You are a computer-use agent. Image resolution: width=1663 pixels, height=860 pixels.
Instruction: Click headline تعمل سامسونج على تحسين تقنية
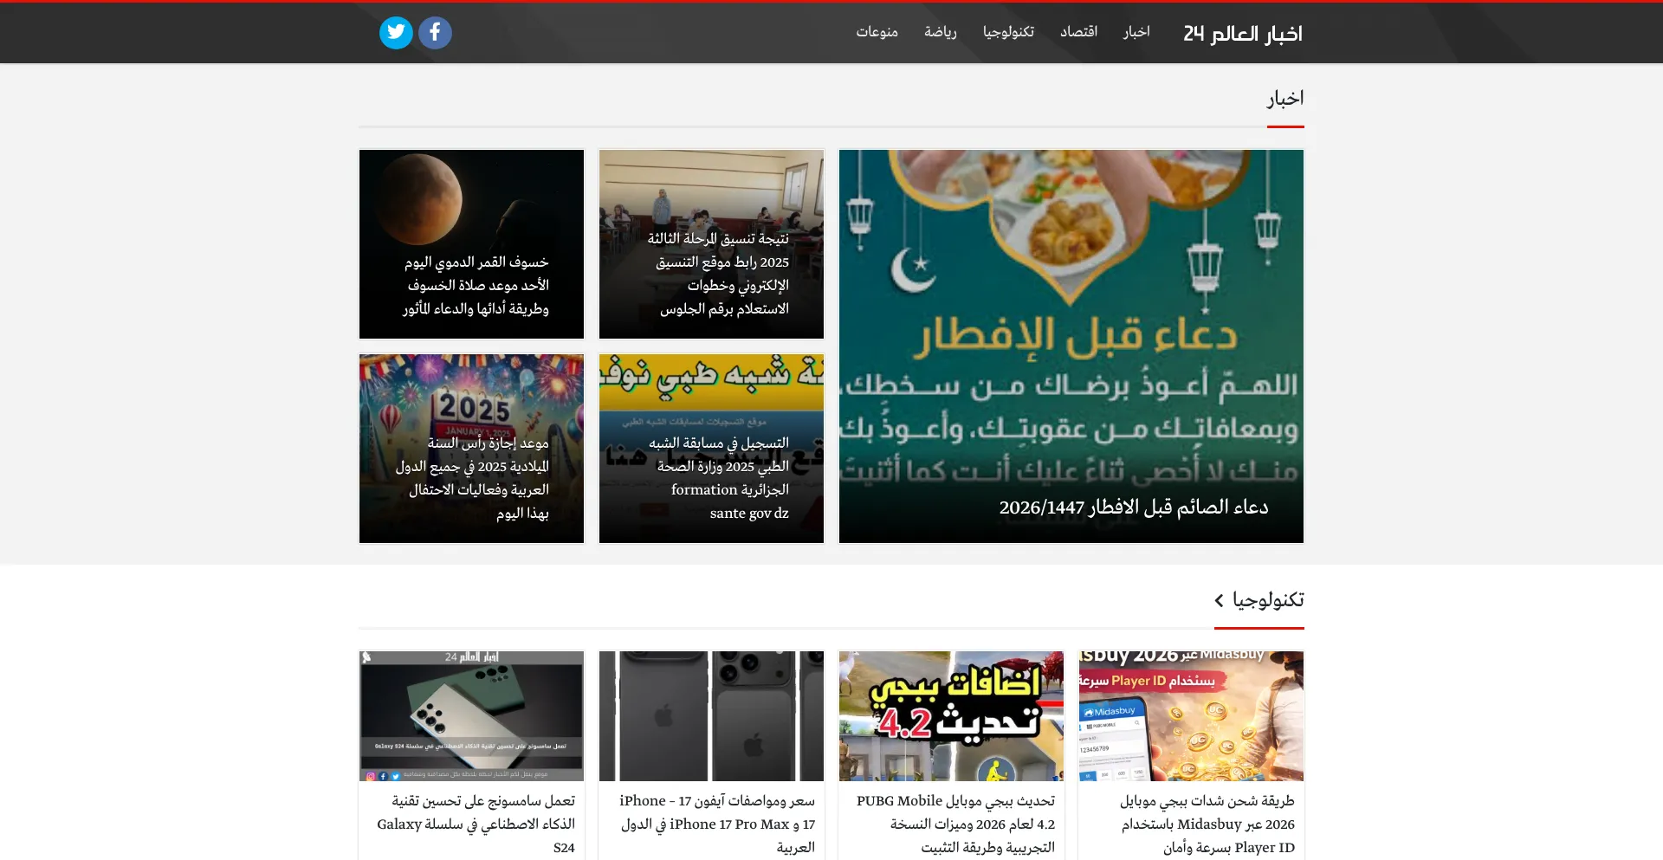[x=476, y=824]
